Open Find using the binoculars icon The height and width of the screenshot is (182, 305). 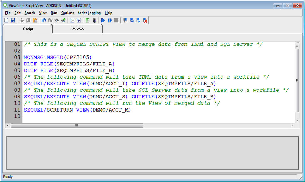(57, 20)
